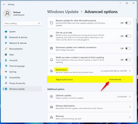The image size is (138, 124).
Task: Turn on Get me up to date switch
Action: click(x=128, y=36)
